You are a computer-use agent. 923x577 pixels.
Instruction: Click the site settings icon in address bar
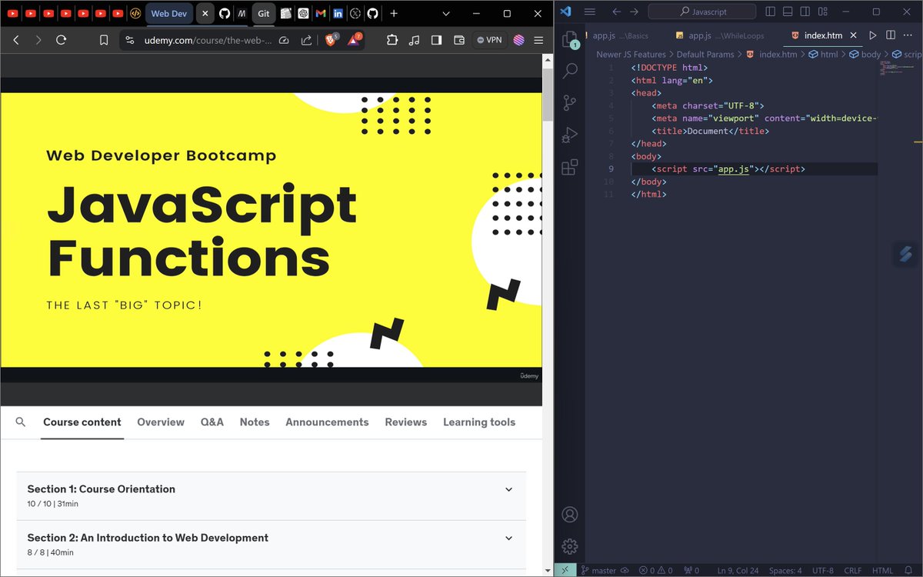pos(129,40)
